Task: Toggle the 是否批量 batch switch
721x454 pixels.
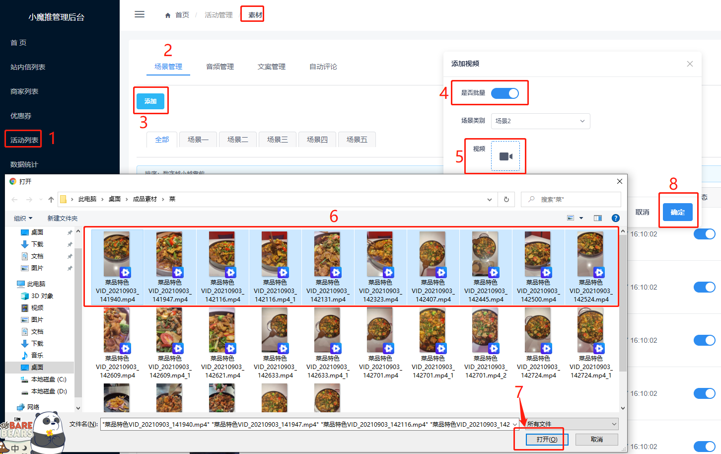Action: coord(505,93)
